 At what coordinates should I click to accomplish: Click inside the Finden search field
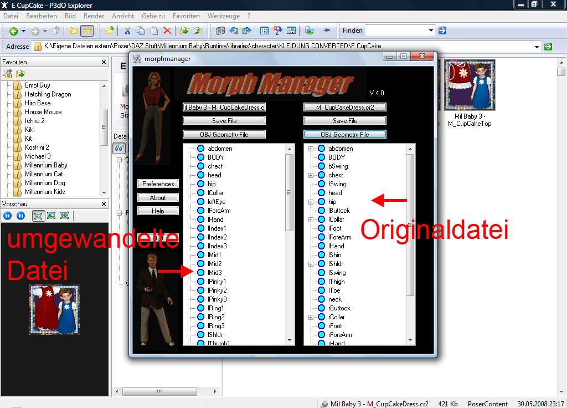click(x=396, y=31)
